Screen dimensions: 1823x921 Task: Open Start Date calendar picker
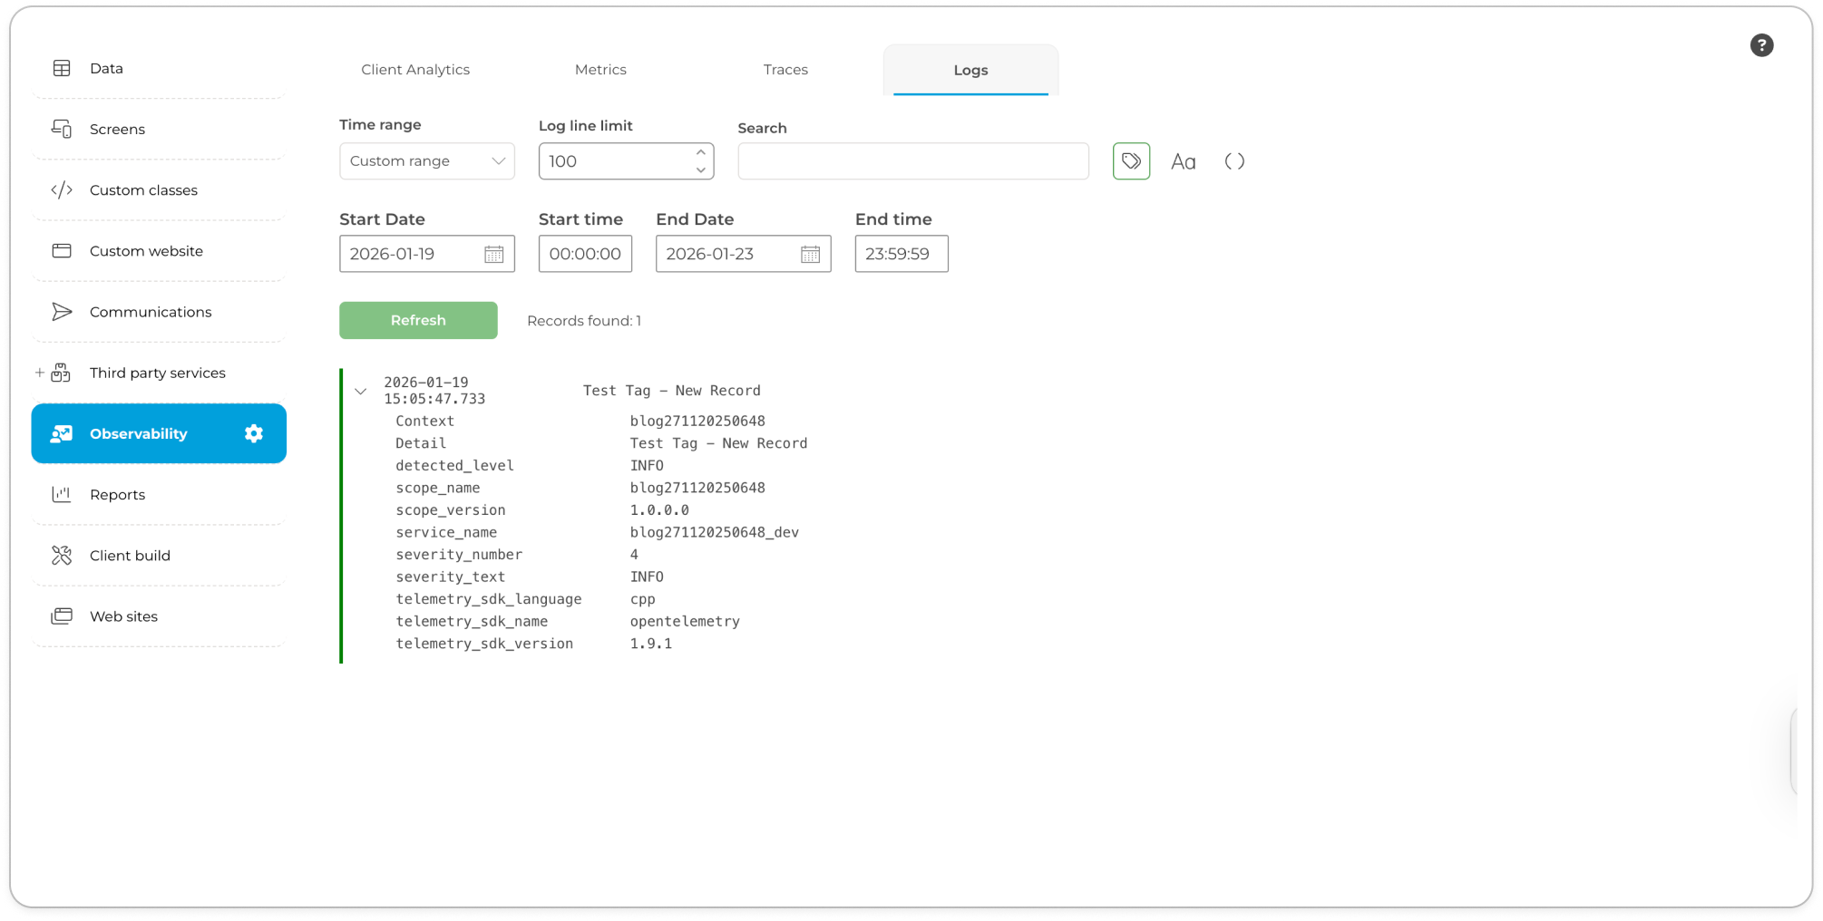point(493,255)
